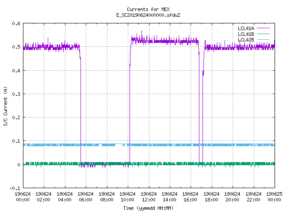
Task: Click the 'S/C Current (A)' y-axis label
Action: (5, 106)
